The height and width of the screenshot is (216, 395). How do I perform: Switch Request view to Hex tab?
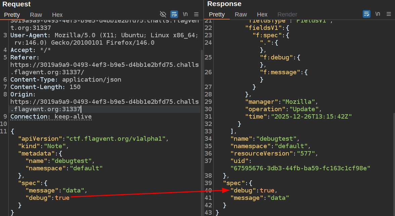coord(57,14)
